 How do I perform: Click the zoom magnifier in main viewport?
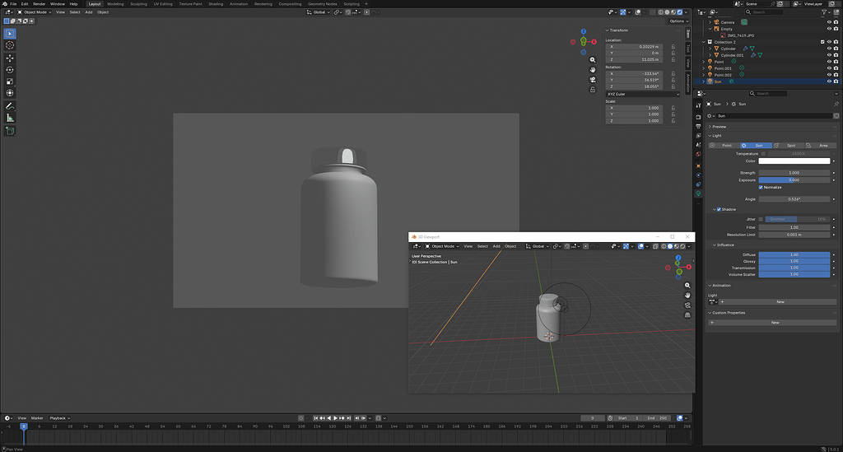[x=593, y=60]
